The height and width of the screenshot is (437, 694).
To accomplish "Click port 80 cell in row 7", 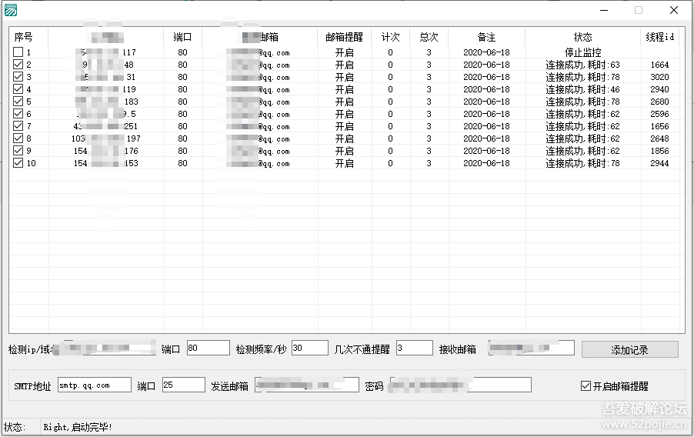I will [x=183, y=127].
